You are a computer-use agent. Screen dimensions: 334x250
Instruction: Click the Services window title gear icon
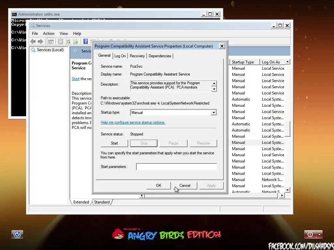coord(32,25)
